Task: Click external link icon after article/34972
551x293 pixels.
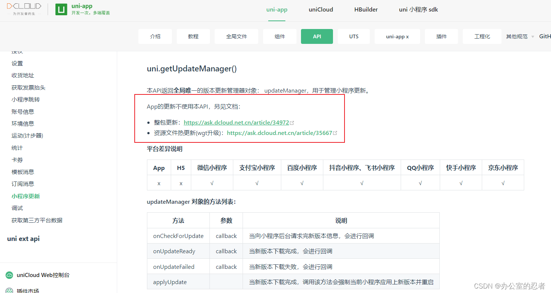Action: point(292,123)
